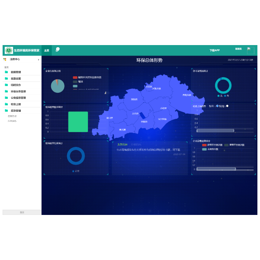
Task: Click the 巡查设置 folder icon
Action: tap(6, 78)
